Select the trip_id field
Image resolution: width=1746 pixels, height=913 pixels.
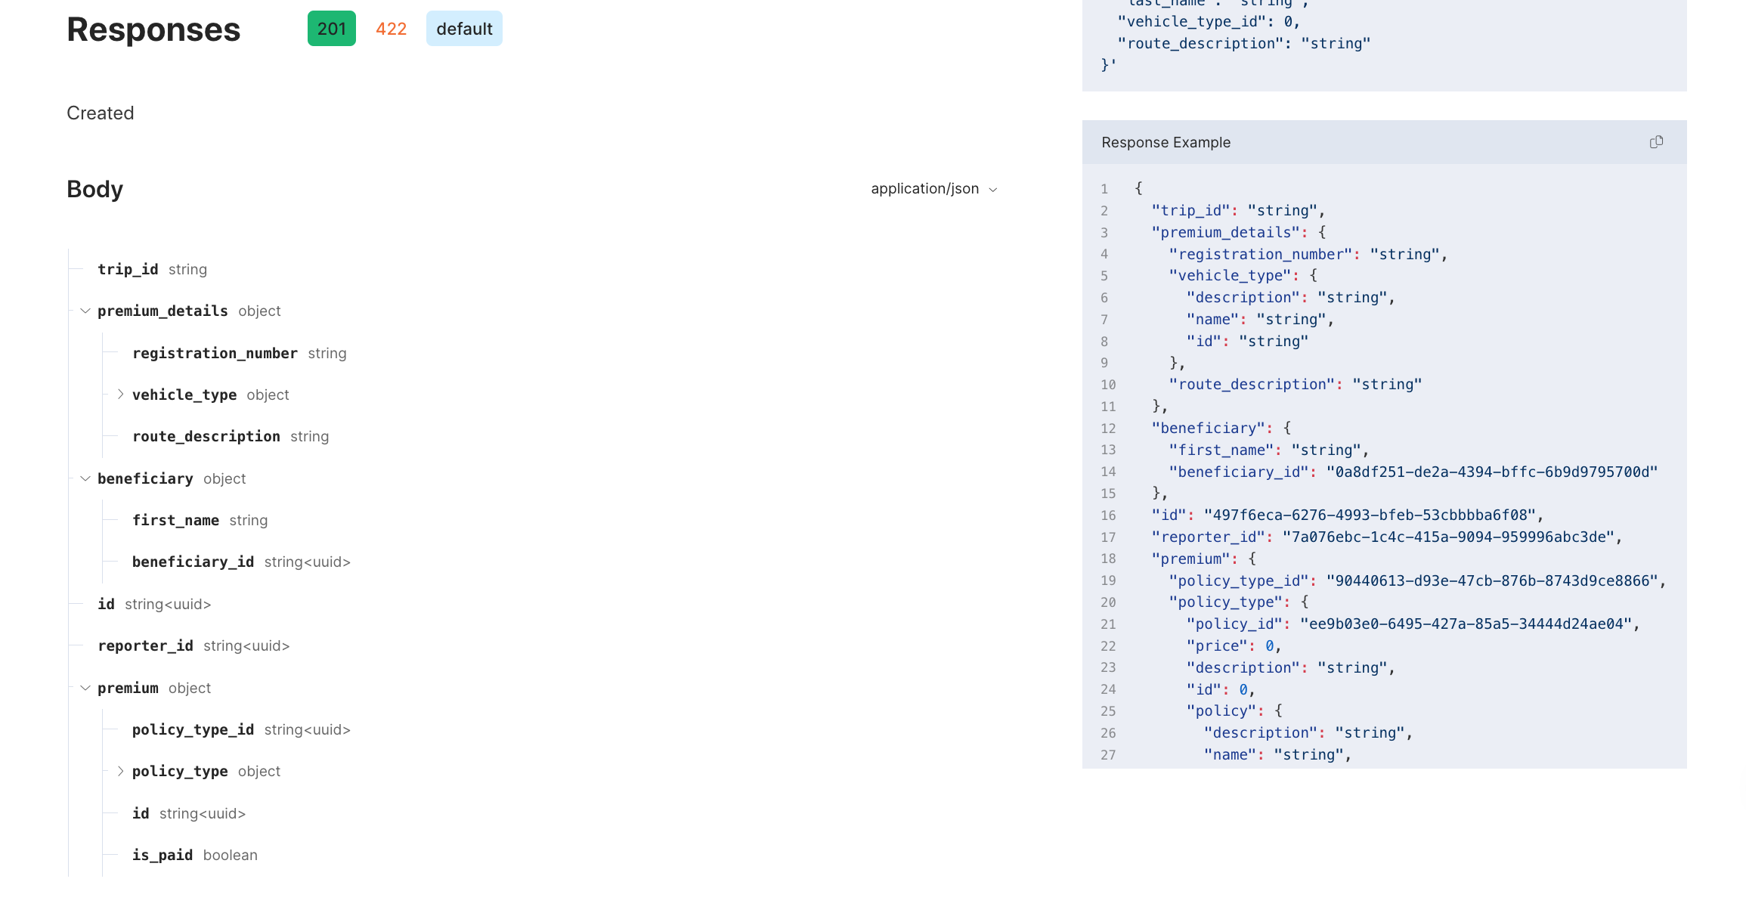click(x=127, y=269)
